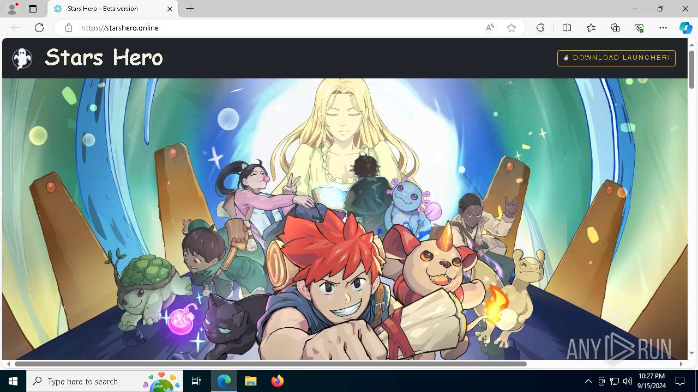Toggle split screen view
698x392 pixels.
(x=567, y=28)
